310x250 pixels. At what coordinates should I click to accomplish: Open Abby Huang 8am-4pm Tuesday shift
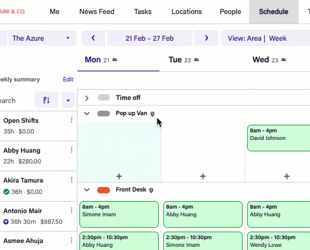[x=203, y=214]
